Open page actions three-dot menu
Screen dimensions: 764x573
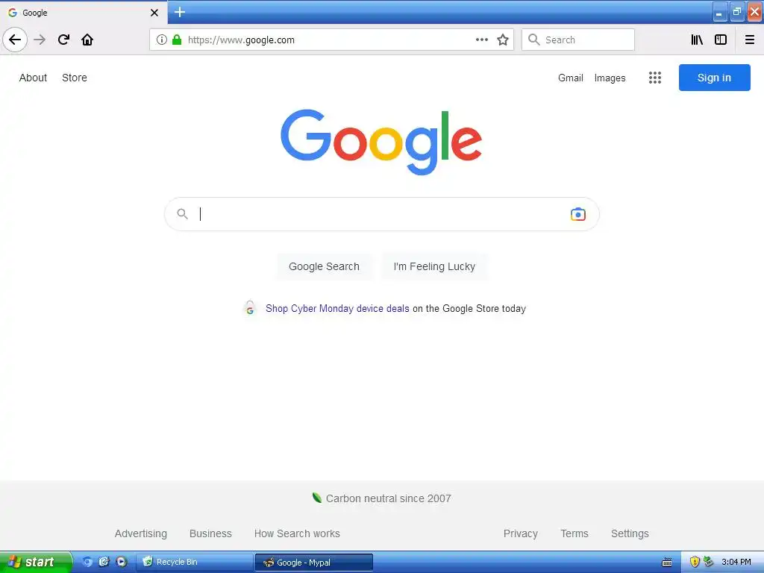482,40
